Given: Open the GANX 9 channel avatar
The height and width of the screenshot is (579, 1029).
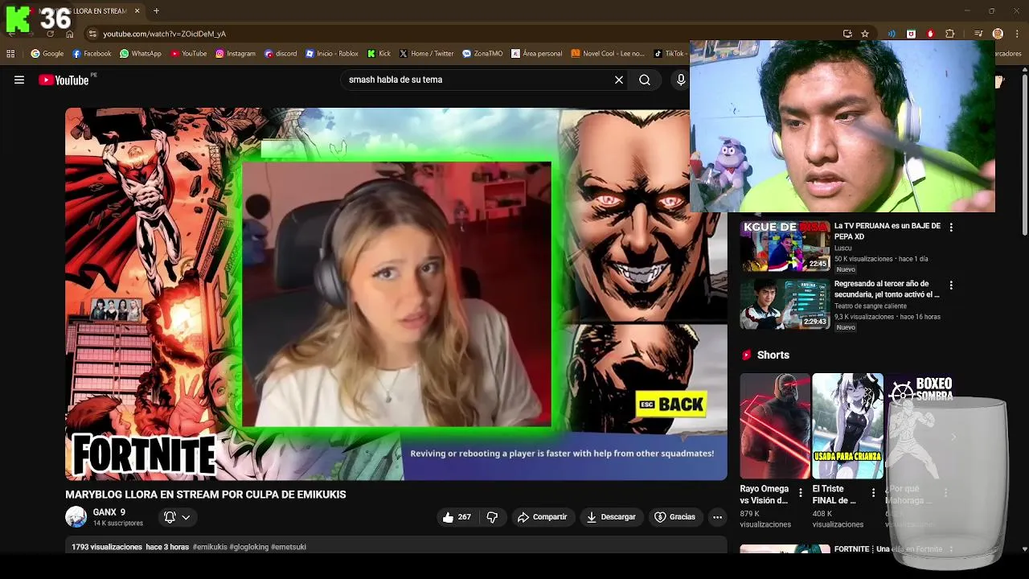Looking at the screenshot, I should [x=76, y=517].
